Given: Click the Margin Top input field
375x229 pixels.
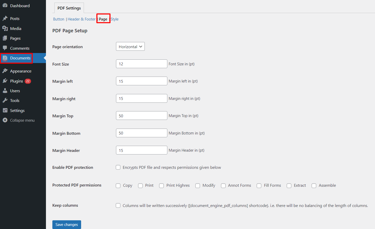Looking at the screenshot, I should 142,116.
